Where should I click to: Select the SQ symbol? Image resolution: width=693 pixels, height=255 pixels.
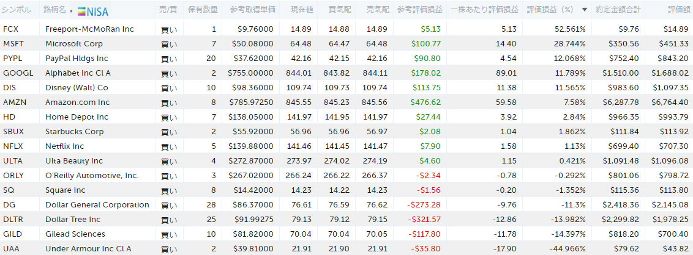7,190
